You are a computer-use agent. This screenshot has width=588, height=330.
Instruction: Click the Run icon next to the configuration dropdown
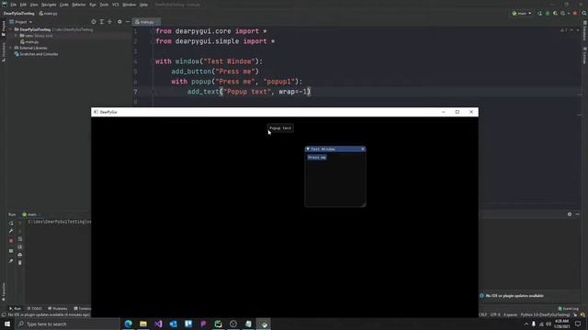(539, 14)
